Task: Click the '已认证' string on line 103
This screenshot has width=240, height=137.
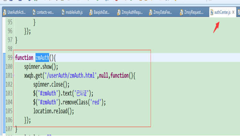Action: pyautogui.click(x=82, y=93)
